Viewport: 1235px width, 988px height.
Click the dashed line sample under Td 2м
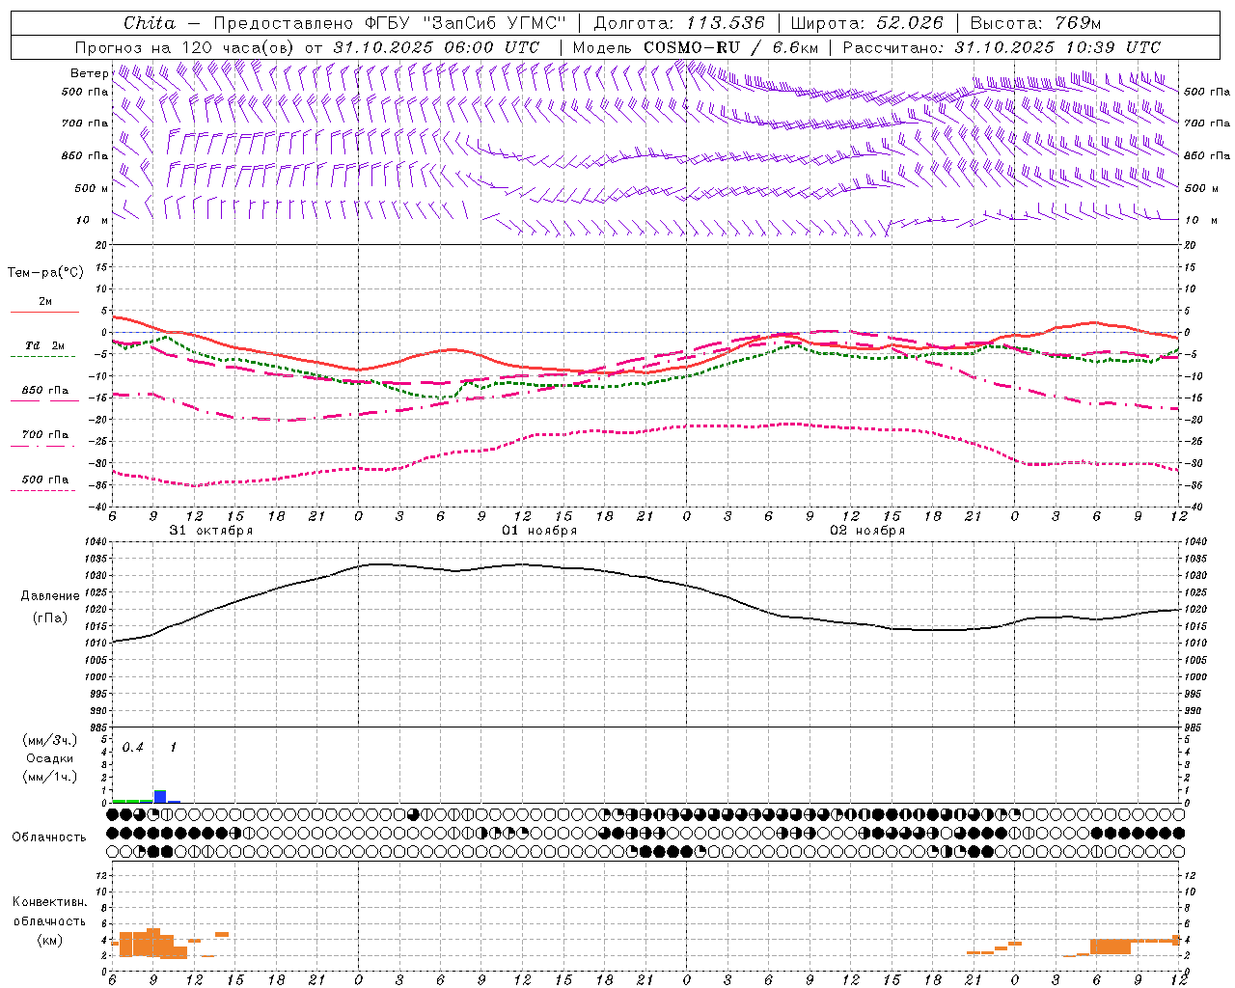coord(42,356)
